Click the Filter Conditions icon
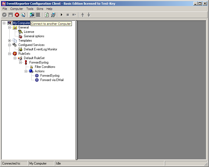Image resolution: width=209 pixels, height=167 pixels. click(x=32, y=67)
